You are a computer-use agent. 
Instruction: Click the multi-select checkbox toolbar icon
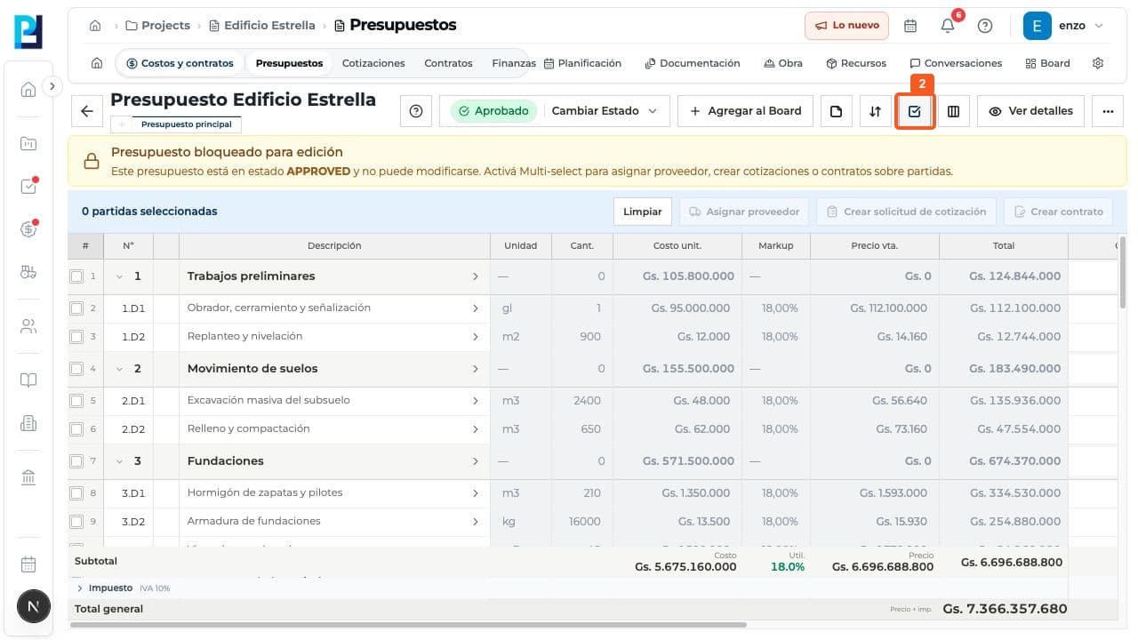click(x=915, y=111)
